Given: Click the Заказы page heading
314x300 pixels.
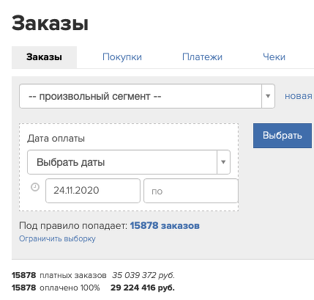Looking at the screenshot, I should pos(50,23).
